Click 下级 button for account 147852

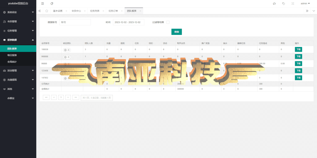[298, 78]
